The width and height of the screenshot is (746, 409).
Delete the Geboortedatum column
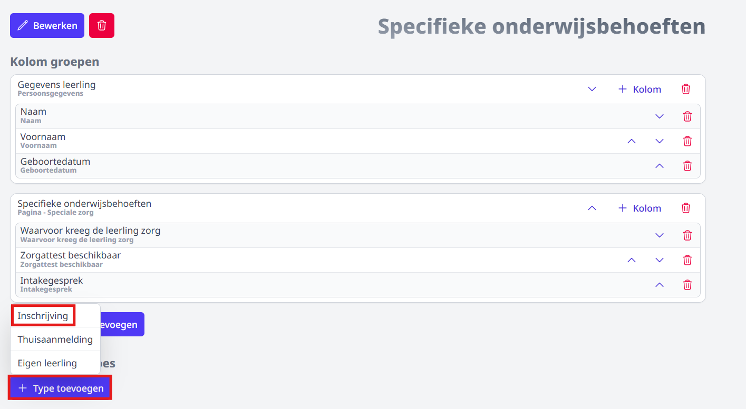[687, 166]
